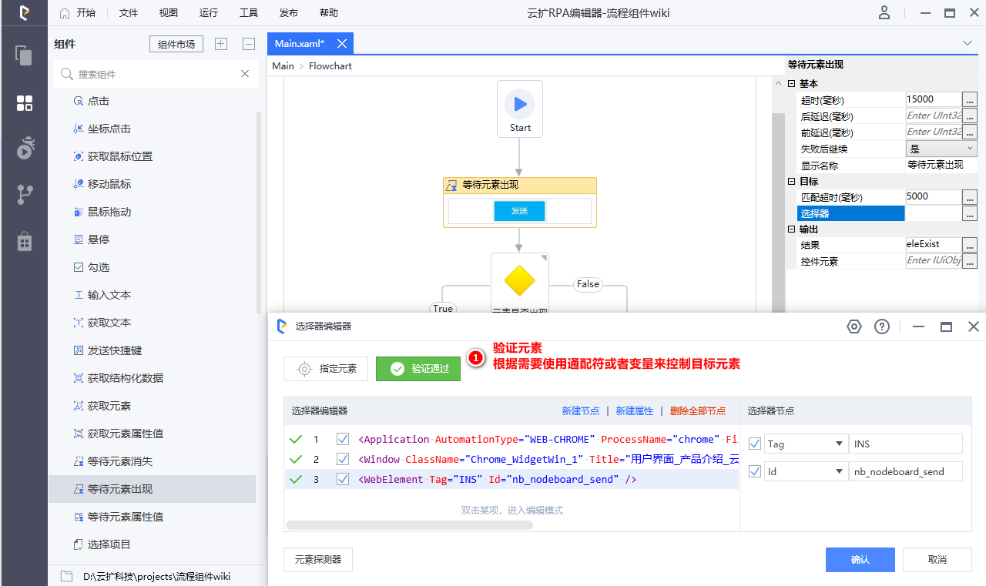986x586 pixels.
Task: Collapse the 目标 property group
Action: click(x=791, y=182)
